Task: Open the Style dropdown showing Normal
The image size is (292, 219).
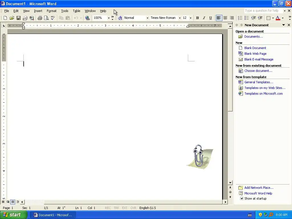Action: 147,18
